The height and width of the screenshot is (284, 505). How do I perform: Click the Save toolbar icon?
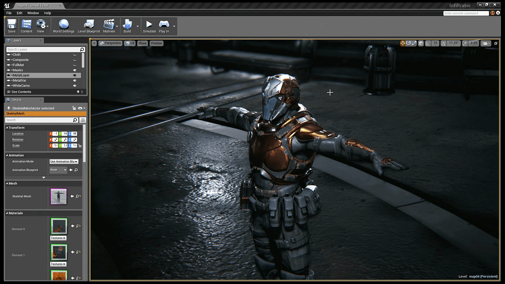click(x=12, y=26)
